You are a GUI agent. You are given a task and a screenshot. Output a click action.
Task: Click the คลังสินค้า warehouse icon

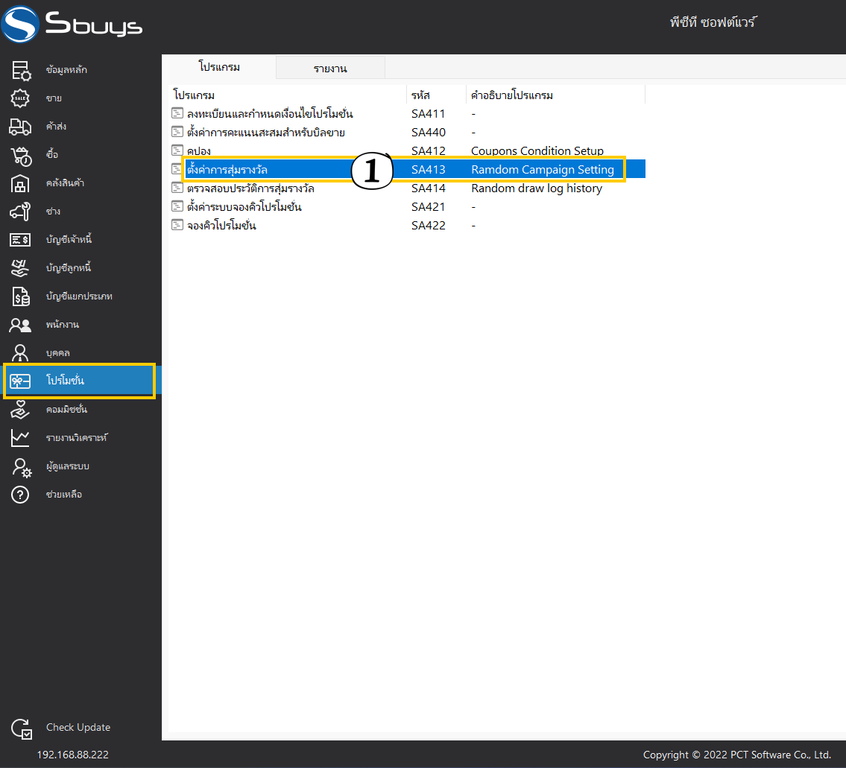click(20, 183)
